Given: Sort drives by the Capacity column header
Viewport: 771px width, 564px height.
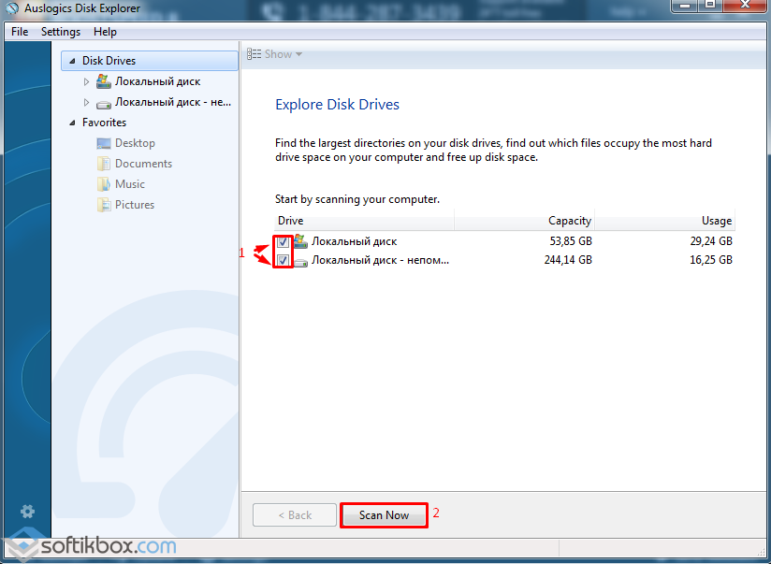Looking at the screenshot, I should [x=524, y=221].
